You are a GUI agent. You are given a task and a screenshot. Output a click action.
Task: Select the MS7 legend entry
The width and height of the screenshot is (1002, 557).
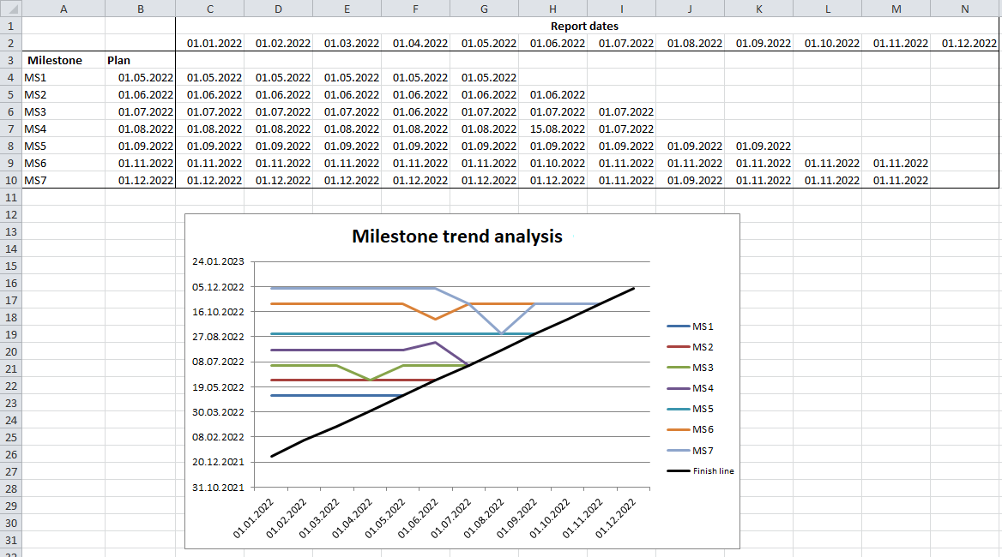tap(701, 450)
